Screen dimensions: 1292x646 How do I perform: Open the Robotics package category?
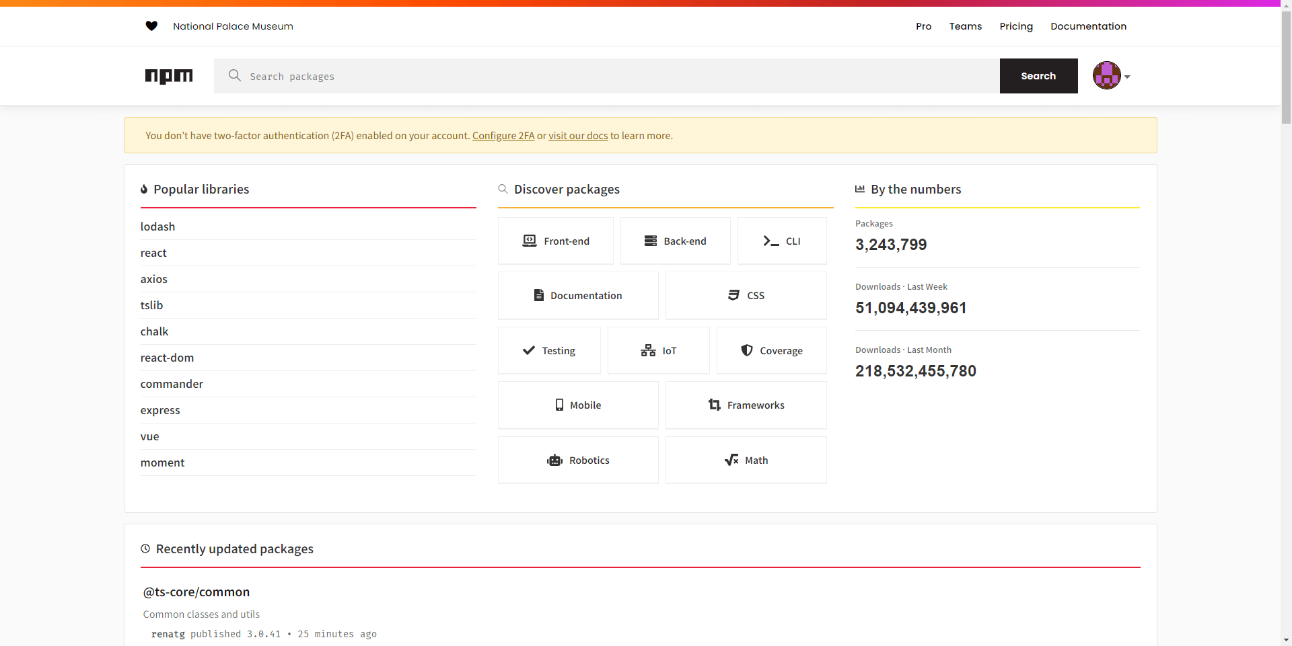[x=578, y=460]
